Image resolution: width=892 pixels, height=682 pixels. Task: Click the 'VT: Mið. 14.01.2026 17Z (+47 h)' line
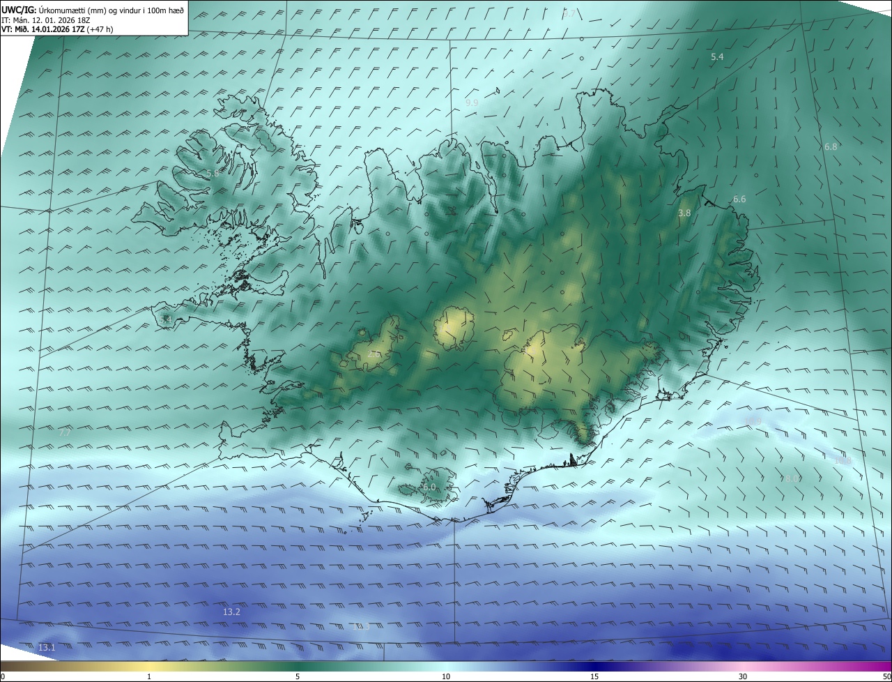click(x=58, y=29)
